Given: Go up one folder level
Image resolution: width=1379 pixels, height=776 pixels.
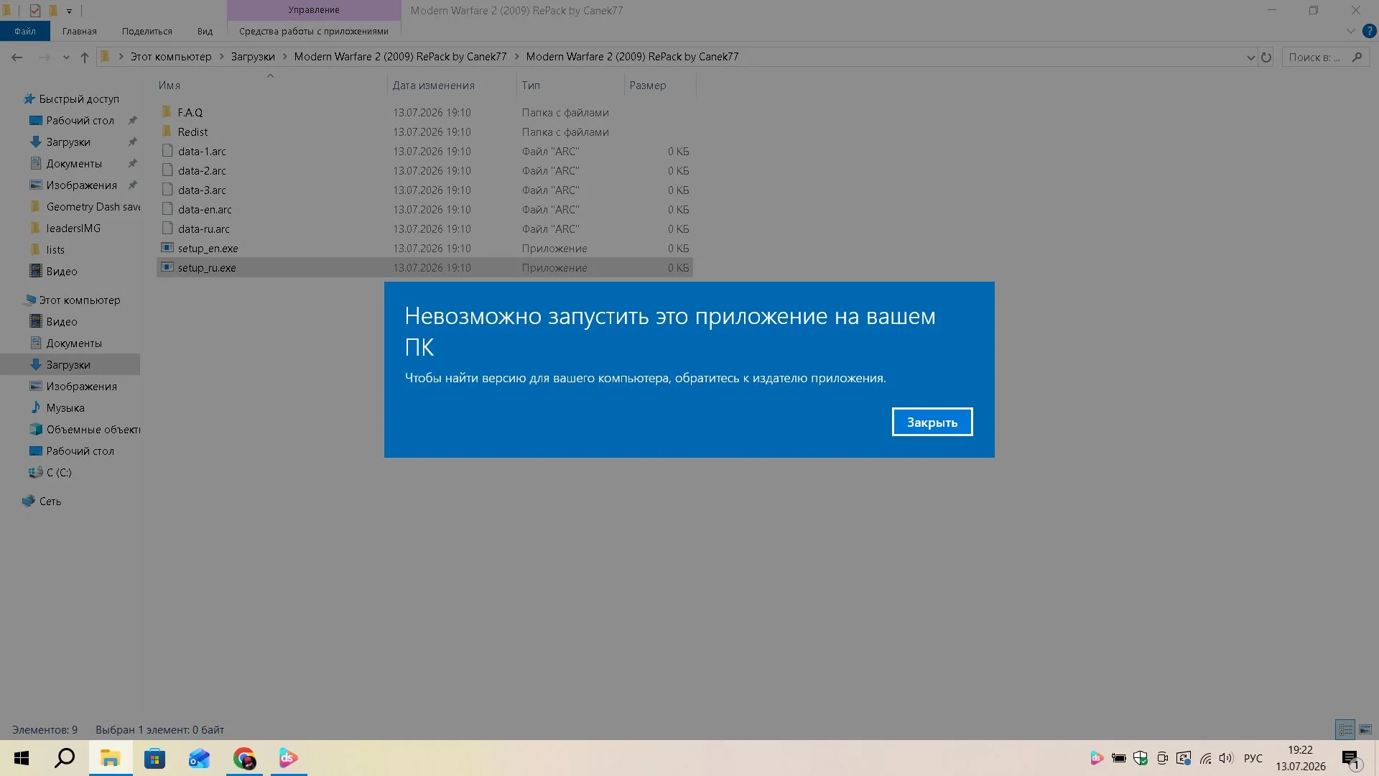Looking at the screenshot, I should click(85, 57).
